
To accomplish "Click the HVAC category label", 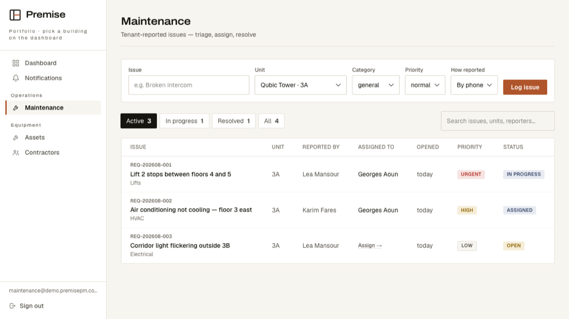I will tap(137, 218).
